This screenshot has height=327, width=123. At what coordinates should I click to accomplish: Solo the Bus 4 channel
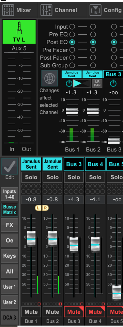pyautogui.click(x=95, y=177)
